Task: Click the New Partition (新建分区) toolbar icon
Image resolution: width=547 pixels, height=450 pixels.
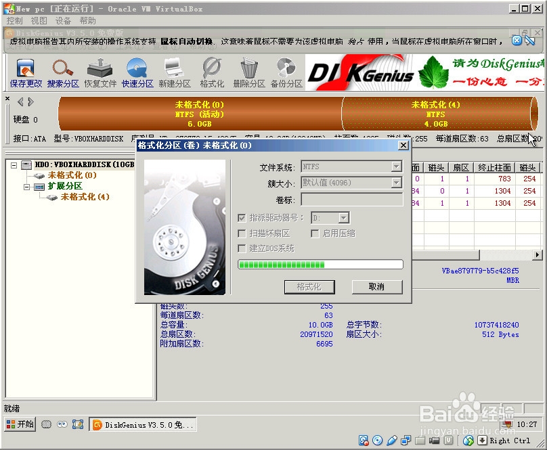Action: coord(175,73)
